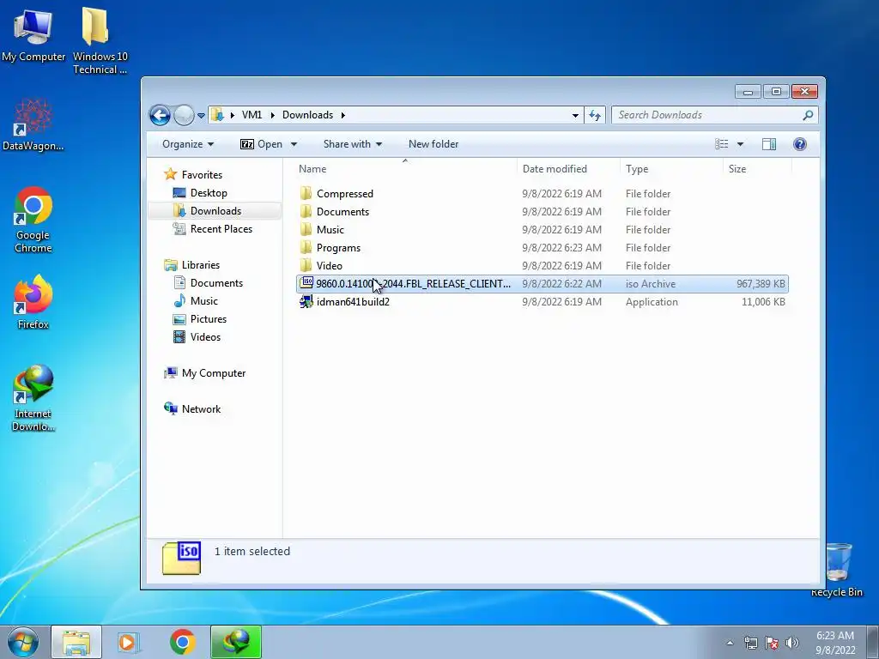
Task: Create a New folder
Action: click(x=433, y=144)
